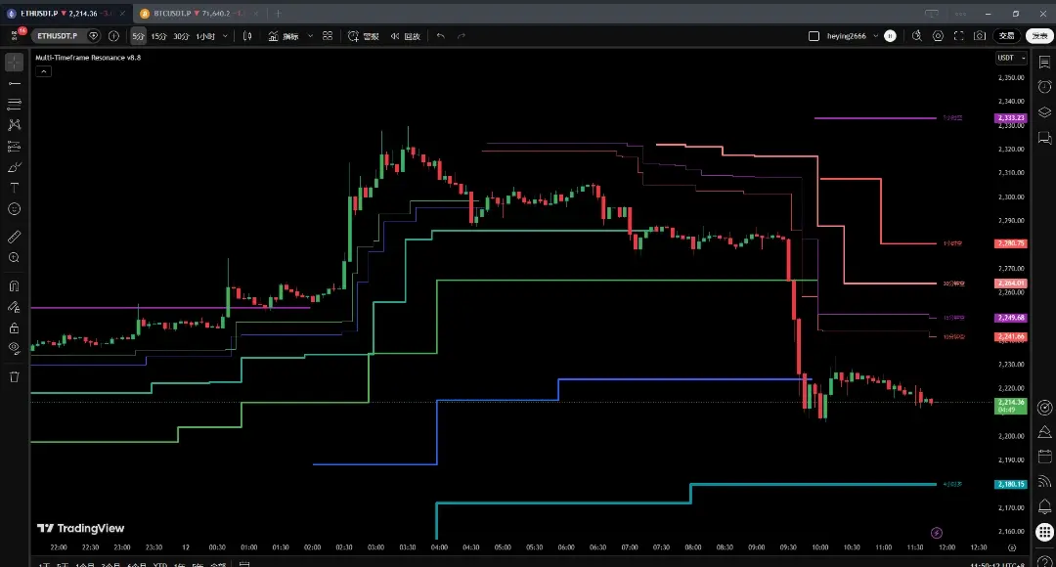Screen dimensions: 1056x567
Task: Open the quick search icon
Action: 916,36
